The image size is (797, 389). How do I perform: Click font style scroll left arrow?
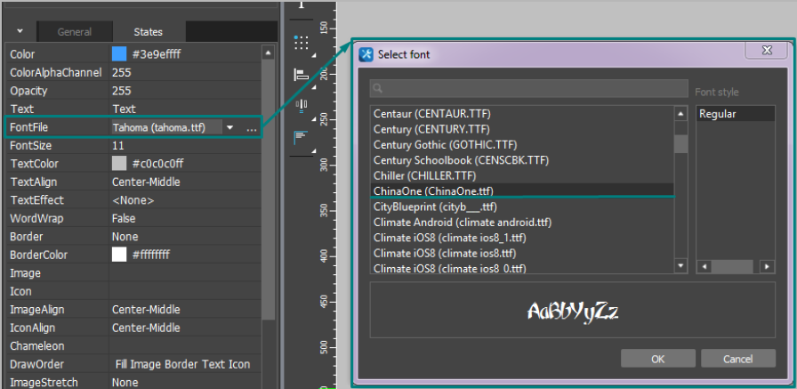click(704, 266)
